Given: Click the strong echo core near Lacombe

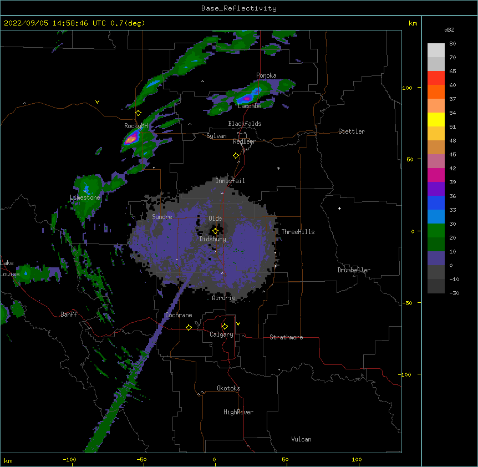Looking at the screenshot, I should click(247, 99).
